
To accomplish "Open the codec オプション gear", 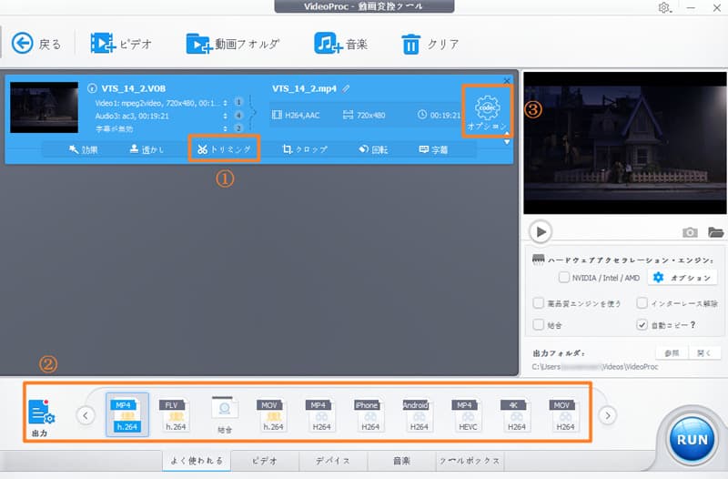I will point(487,112).
